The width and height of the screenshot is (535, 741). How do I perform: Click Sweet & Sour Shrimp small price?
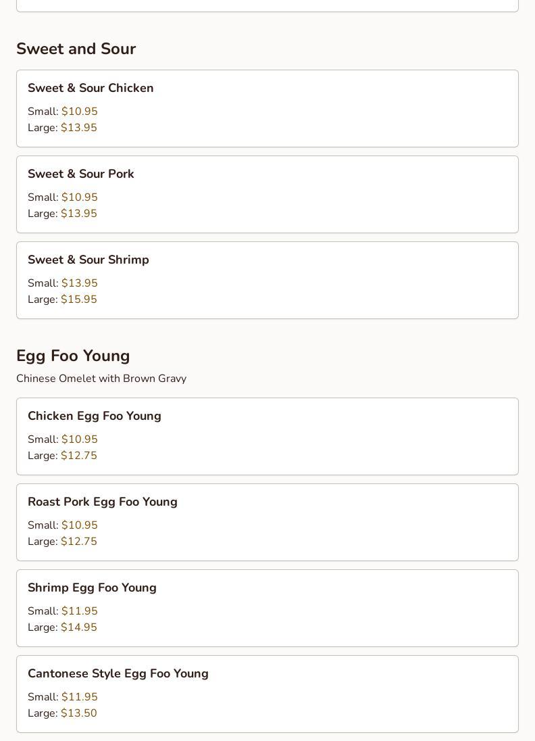pyautogui.click(x=79, y=283)
